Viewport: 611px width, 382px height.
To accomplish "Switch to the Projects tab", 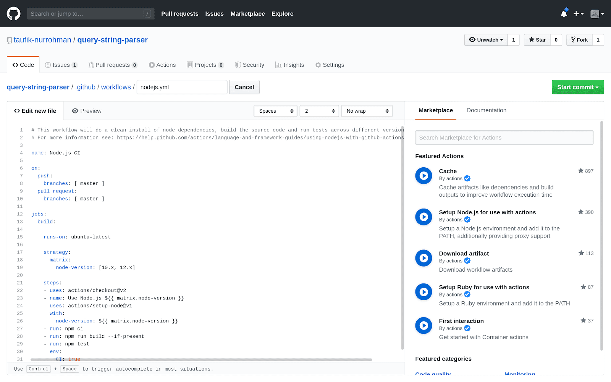I will pos(205,65).
